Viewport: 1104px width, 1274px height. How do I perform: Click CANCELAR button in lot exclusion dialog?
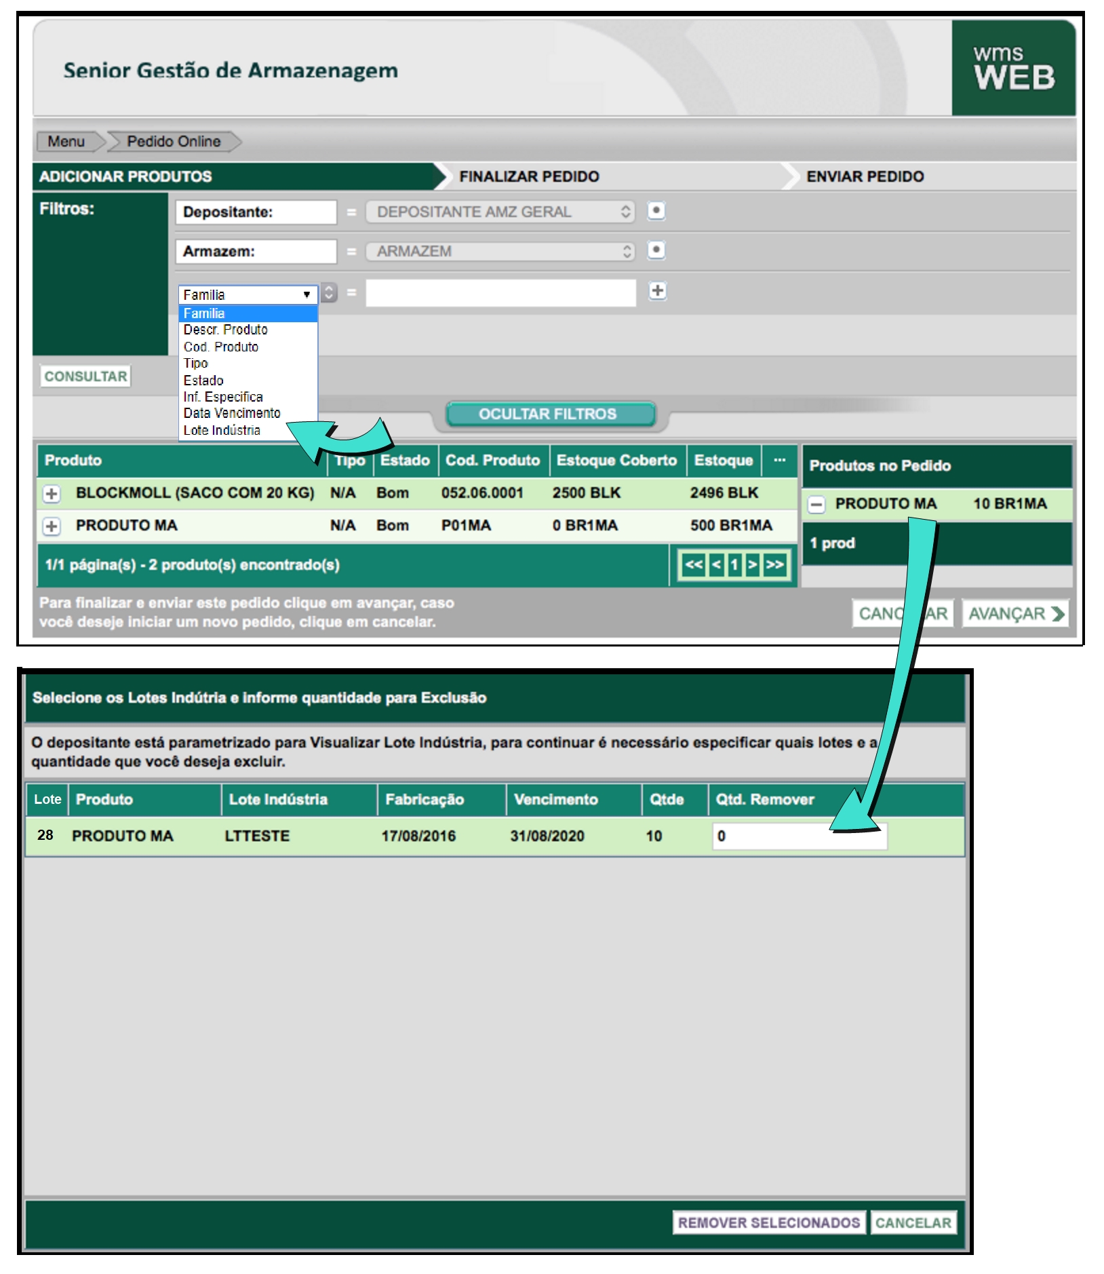pyautogui.click(x=913, y=1222)
